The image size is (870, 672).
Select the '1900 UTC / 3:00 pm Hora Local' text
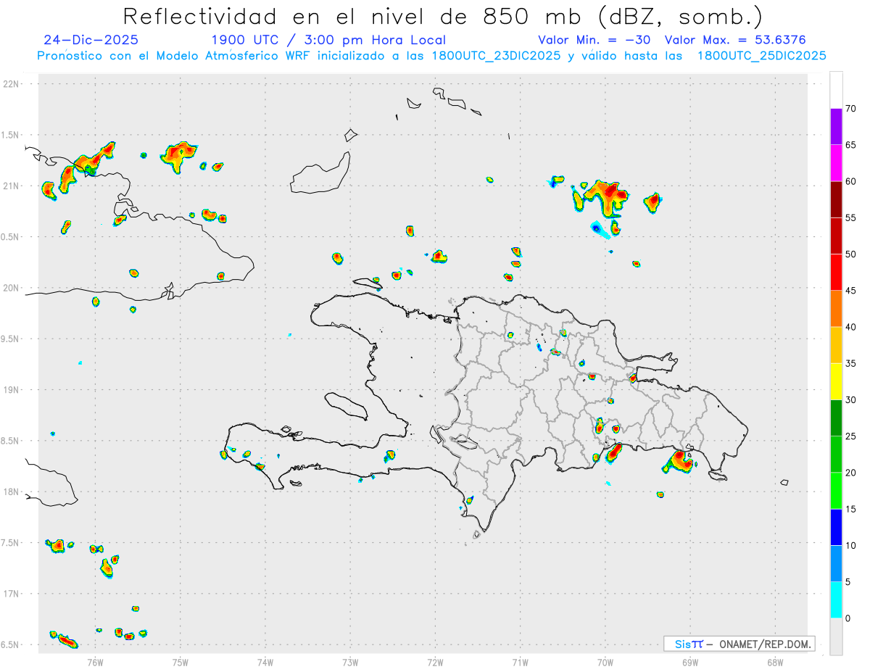tap(328, 40)
